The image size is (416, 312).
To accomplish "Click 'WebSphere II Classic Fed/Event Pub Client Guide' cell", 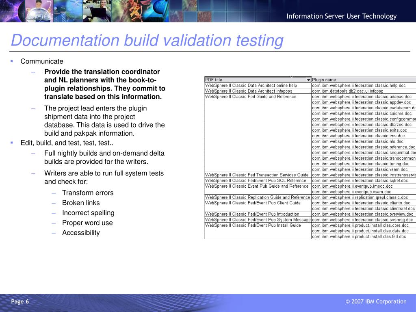I will 258,206.
